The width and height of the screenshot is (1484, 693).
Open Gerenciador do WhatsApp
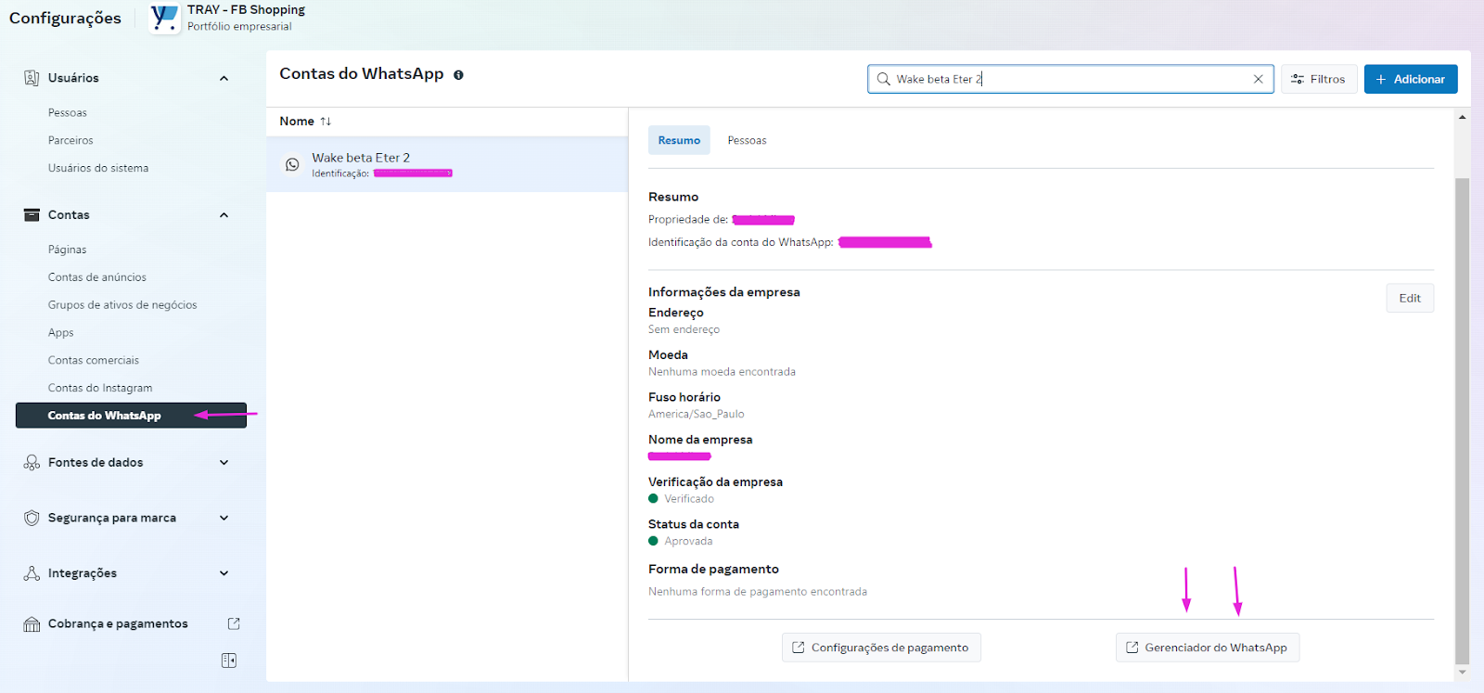tap(1207, 648)
